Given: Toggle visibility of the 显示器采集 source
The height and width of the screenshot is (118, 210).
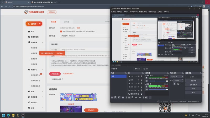Looking at the screenshot, I should pyautogui.click(x=139, y=94).
